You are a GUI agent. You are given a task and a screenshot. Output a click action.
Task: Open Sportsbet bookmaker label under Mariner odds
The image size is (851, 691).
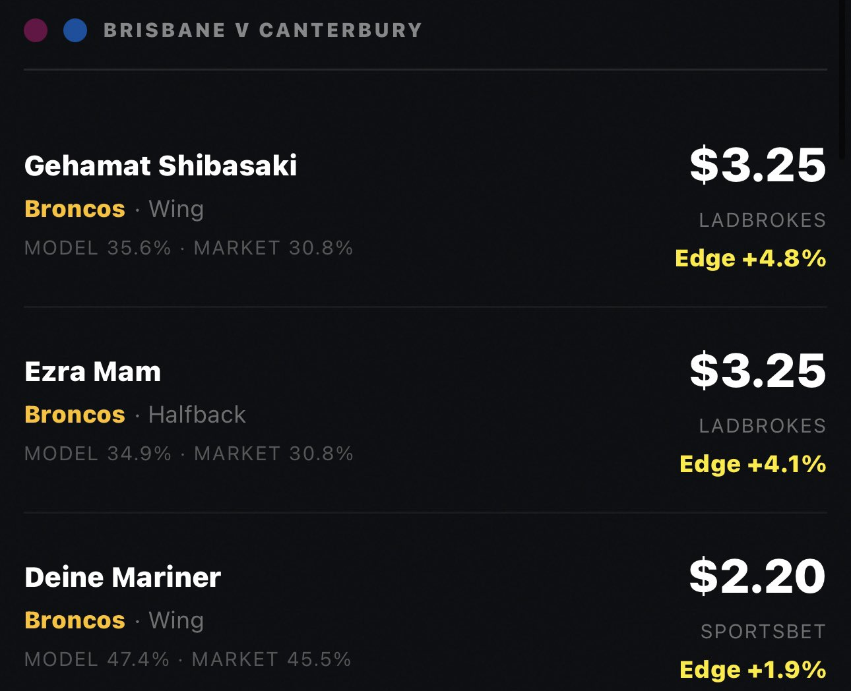point(763,632)
